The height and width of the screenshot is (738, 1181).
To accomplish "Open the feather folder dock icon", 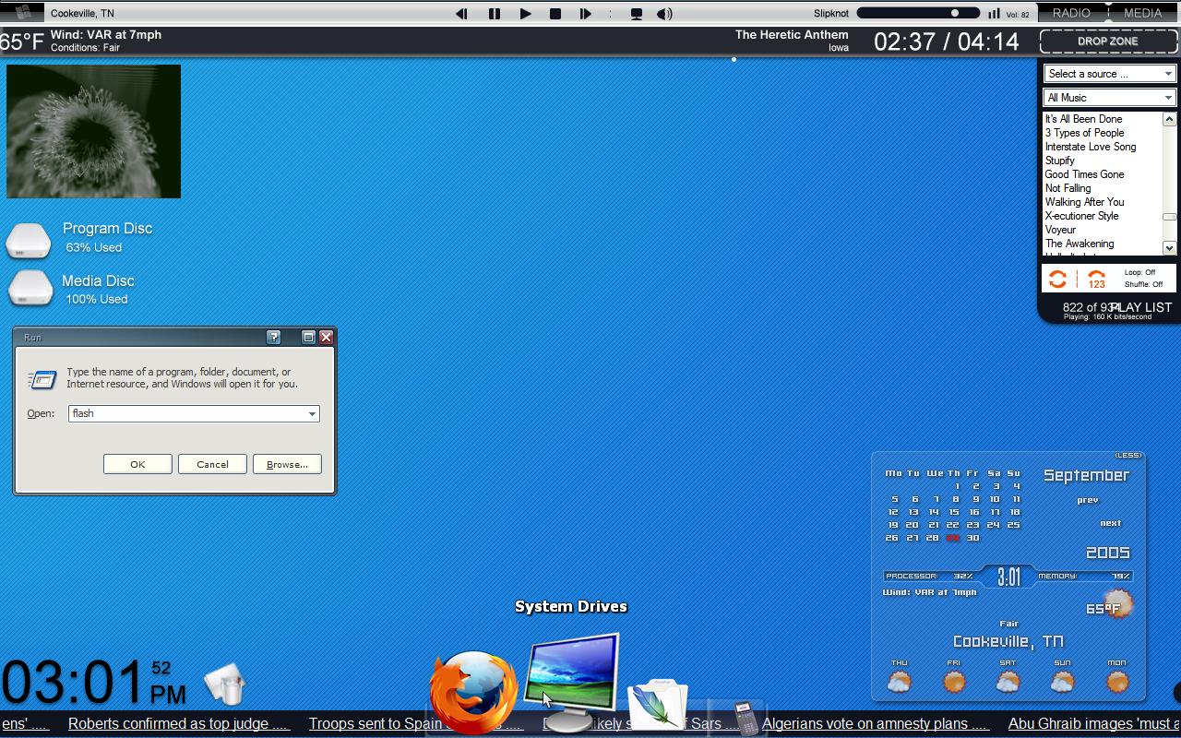I will pyautogui.click(x=659, y=705).
